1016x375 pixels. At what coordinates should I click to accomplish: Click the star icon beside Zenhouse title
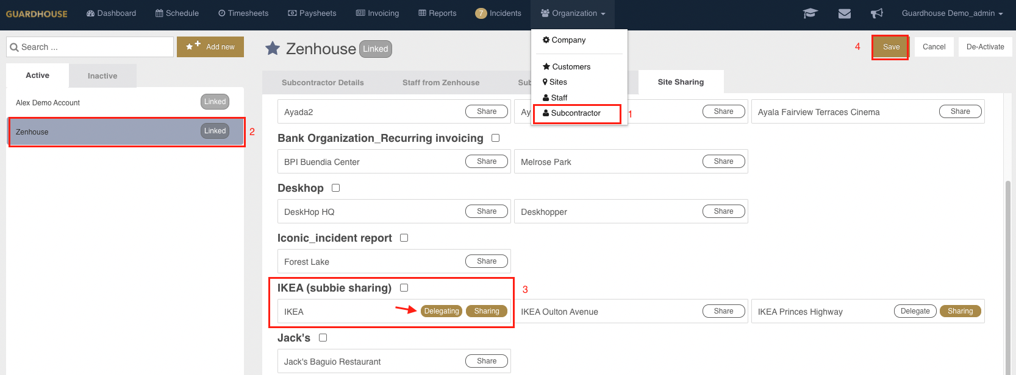[273, 49]
